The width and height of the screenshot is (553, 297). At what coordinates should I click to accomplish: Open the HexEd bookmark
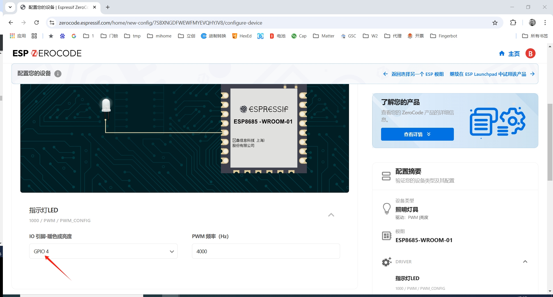point(242,36)
